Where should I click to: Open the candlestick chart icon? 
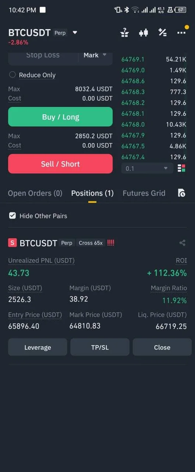tap(143, 32)
